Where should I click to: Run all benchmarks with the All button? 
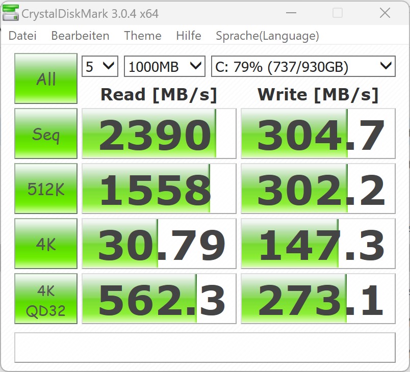coord(46,78)
